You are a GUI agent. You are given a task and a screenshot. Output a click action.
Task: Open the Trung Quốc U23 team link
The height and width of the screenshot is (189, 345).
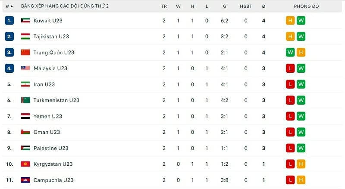pyautogui.click(x=53, y=53)
